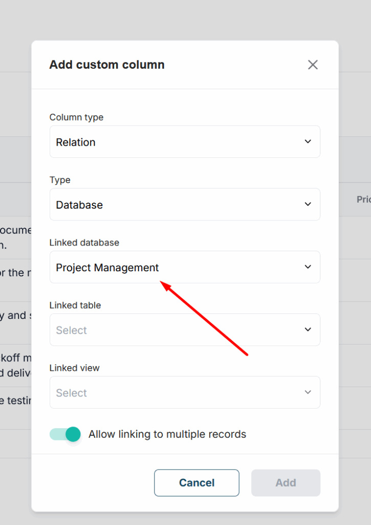
Task: Click the 'Column type' field label
Action: point(76,117)
